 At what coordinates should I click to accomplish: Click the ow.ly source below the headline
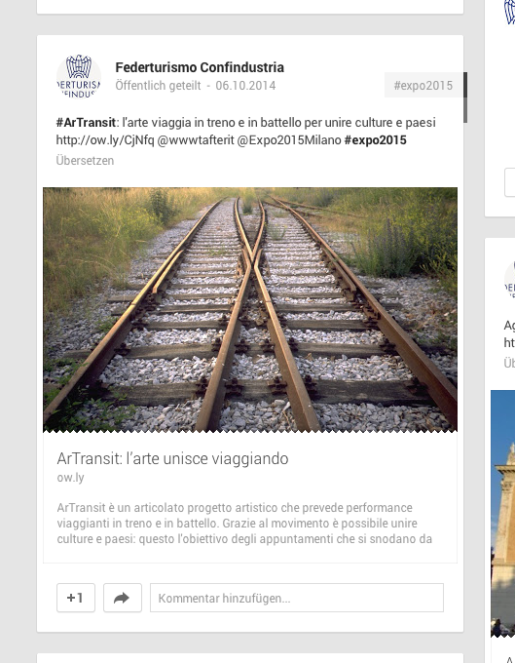pyautogui.click(x=70, y=478)
